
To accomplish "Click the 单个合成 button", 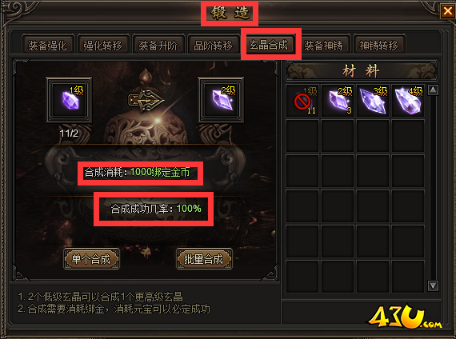I will (91, 258).
